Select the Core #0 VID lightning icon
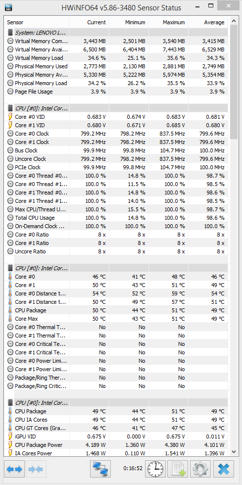242x485 pixels. 10,117
